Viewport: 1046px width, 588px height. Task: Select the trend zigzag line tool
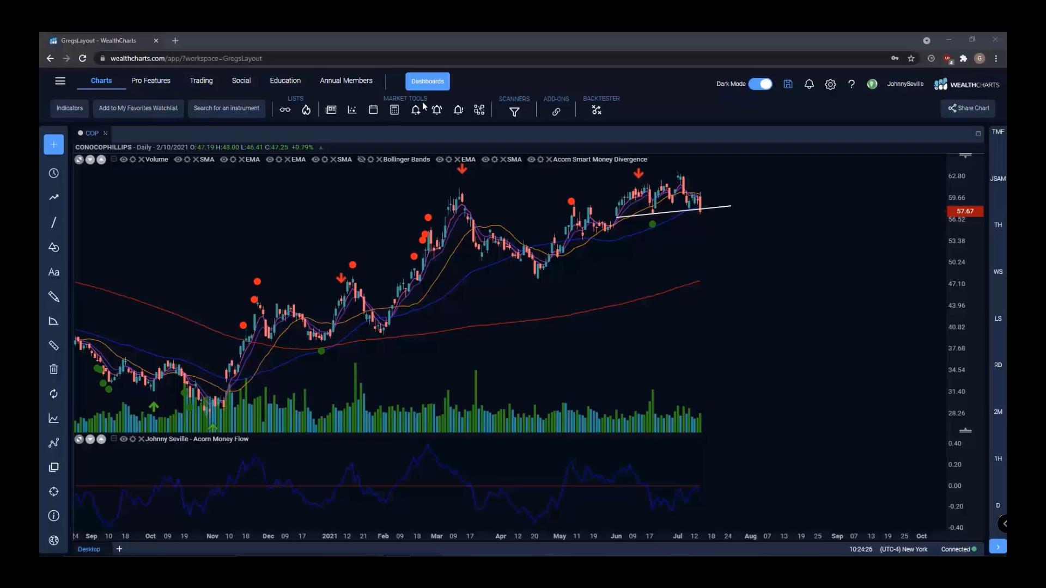coord(53,198)
